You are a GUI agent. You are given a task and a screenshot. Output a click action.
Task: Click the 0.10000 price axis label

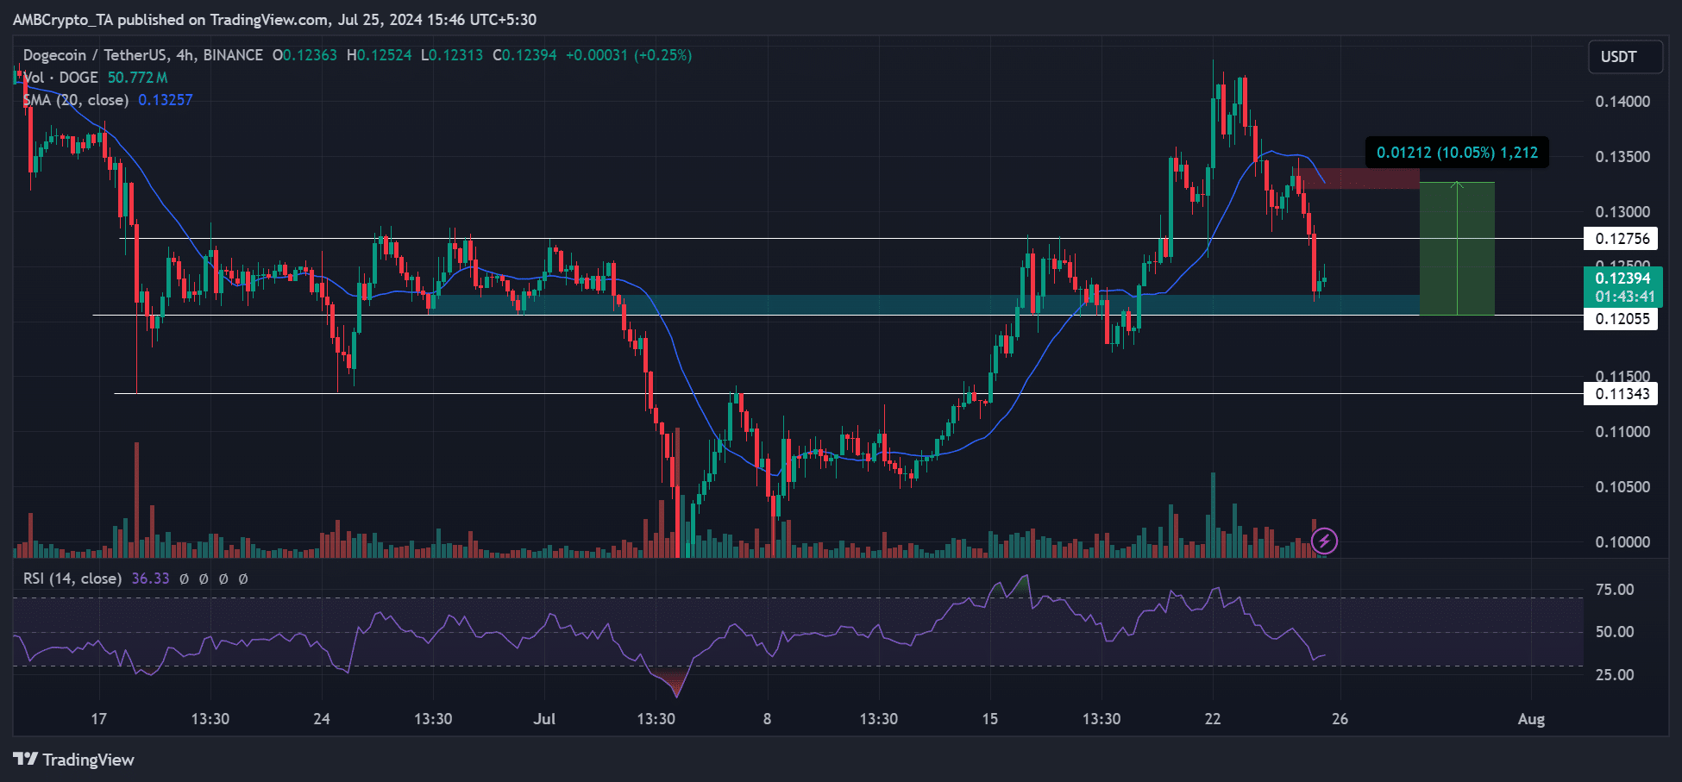[1622, 542]
